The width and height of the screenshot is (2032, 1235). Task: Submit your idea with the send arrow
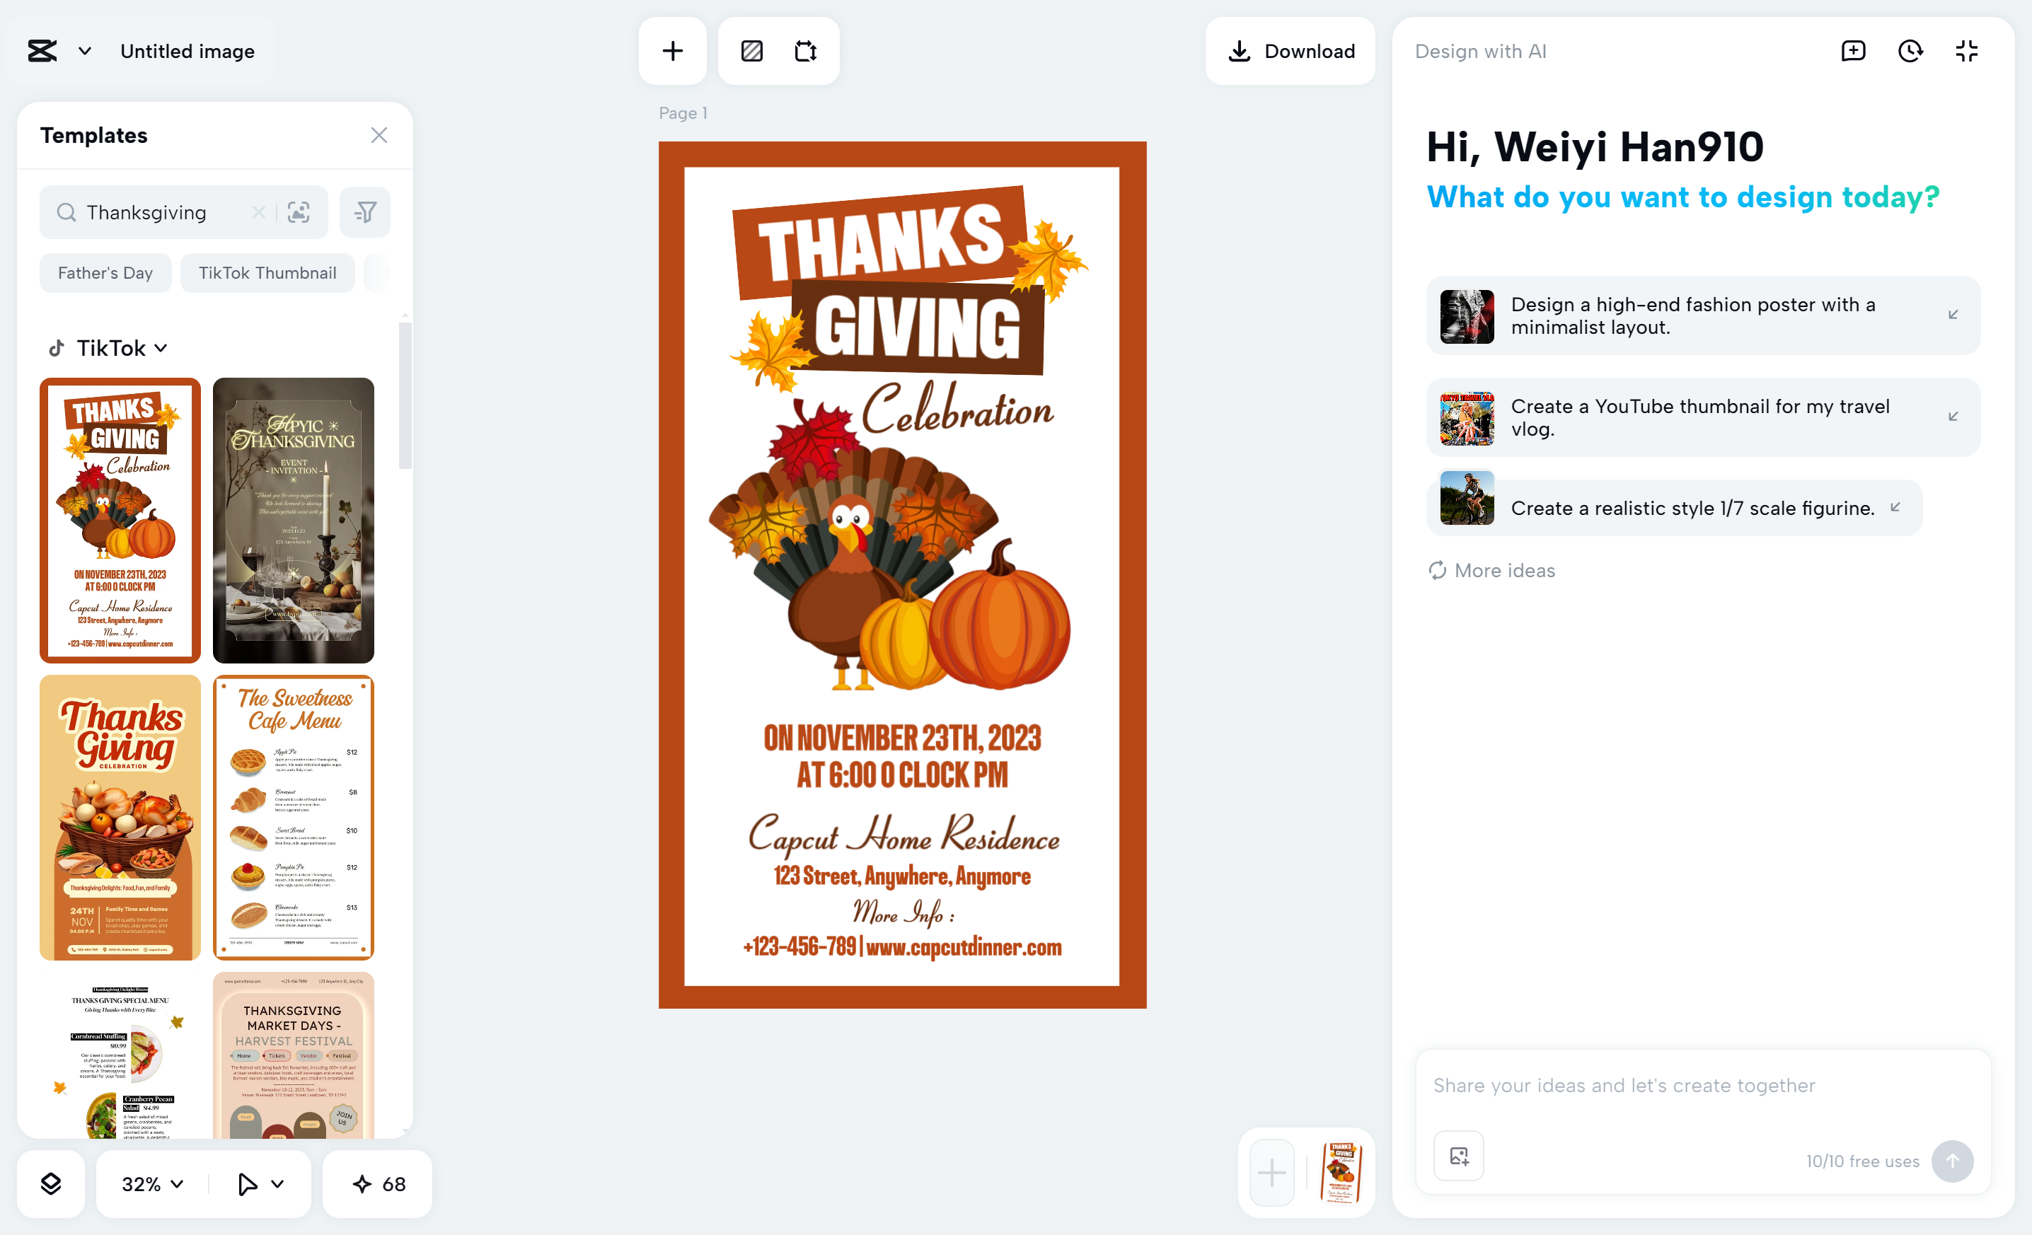1952,1161
